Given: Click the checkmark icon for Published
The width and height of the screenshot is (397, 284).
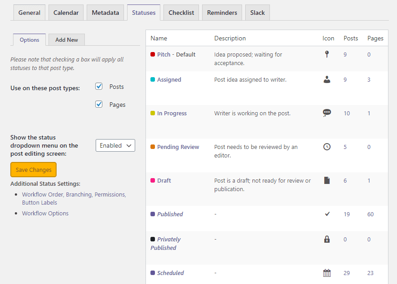Looking at the screenshot, I should [327, 214].
